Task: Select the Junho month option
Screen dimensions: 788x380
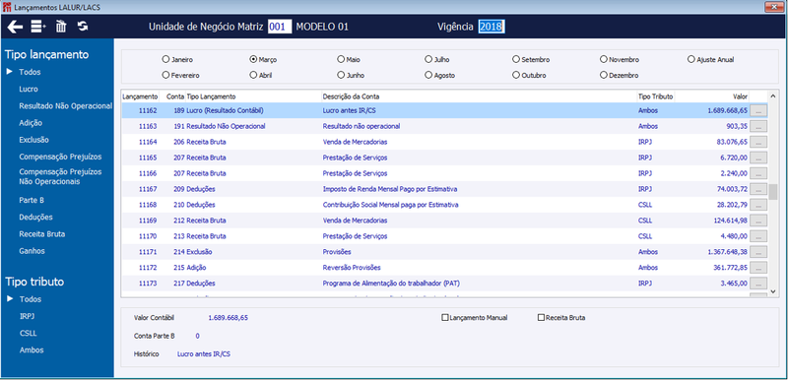Action: click(x=351, y=75)
